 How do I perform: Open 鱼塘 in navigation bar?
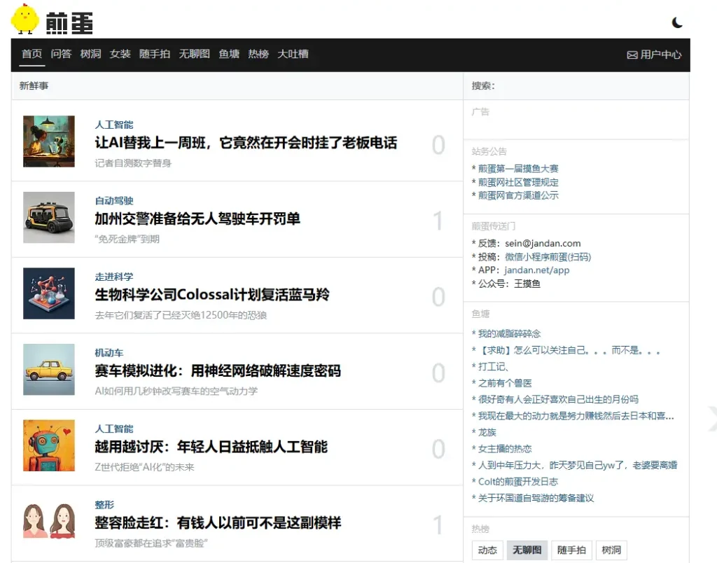(x=229, y=54)
